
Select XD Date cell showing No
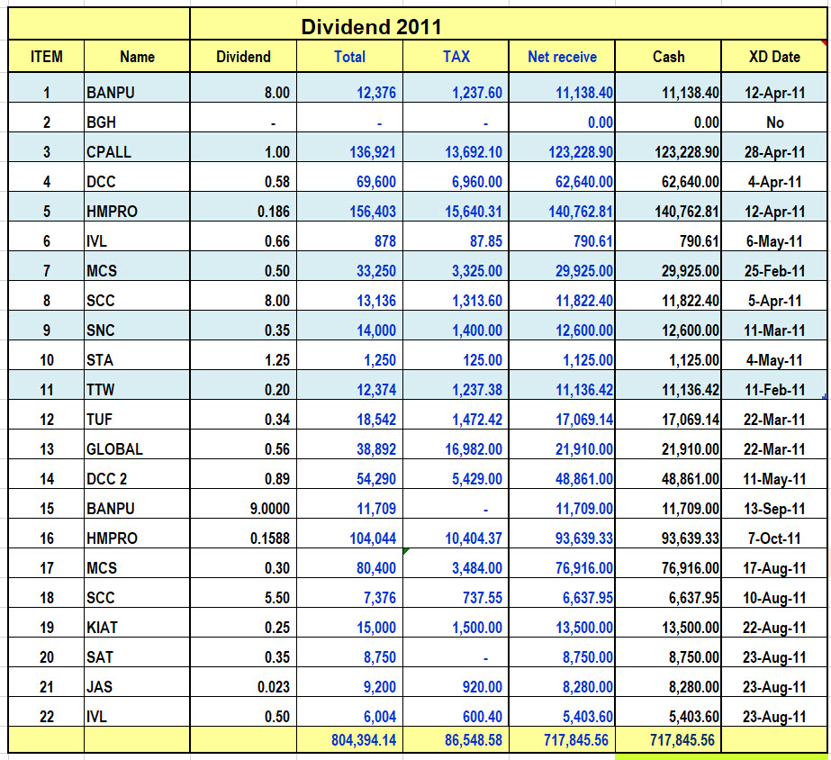pos(774,118)
